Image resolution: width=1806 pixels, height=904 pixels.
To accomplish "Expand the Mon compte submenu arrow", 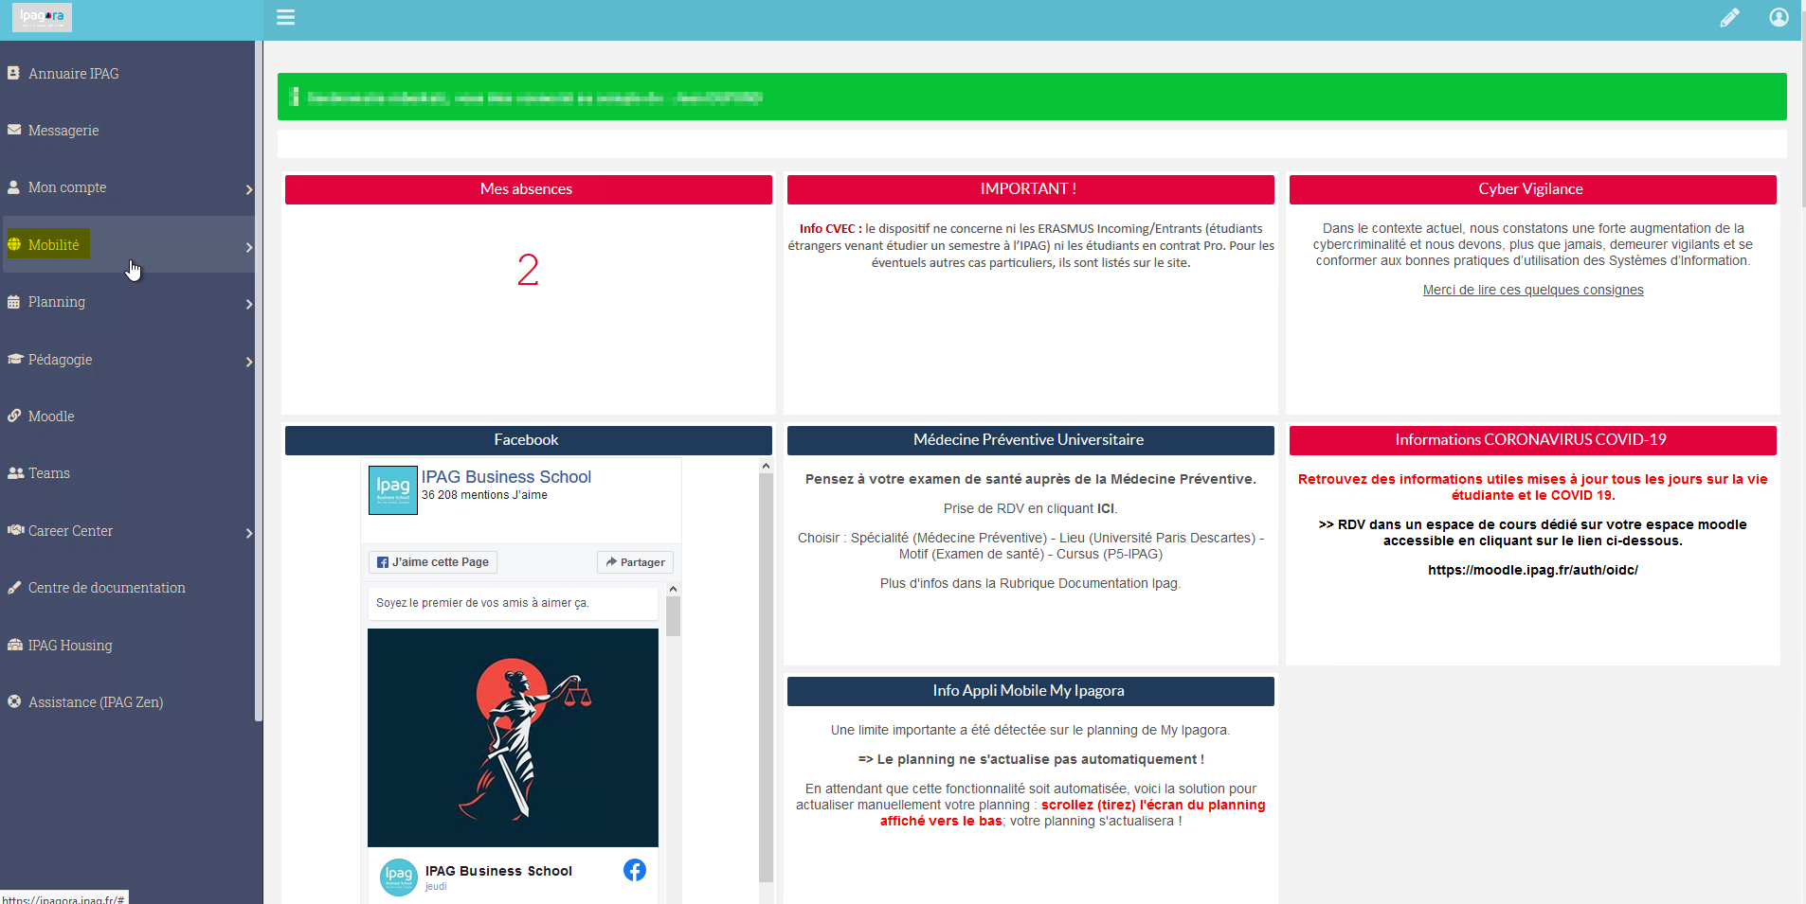I will coord(249,189).
